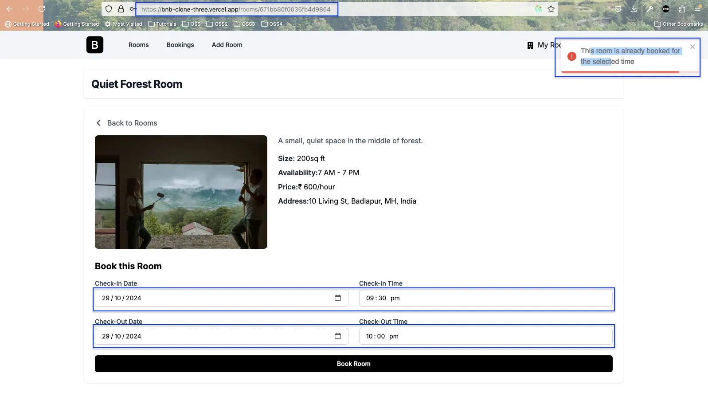The width and height of the screenshot is (708, 401).
Task: Open the wrench developer tools icon
Action: click(650, 9)
